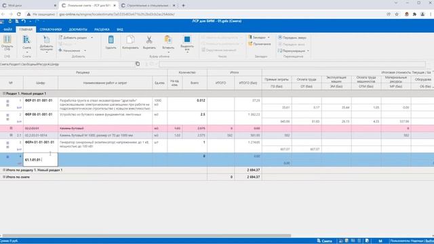The height and width of the screenshot is (244, 434).
Task: Click the Оплата труда column header
Action: [307, 79]
